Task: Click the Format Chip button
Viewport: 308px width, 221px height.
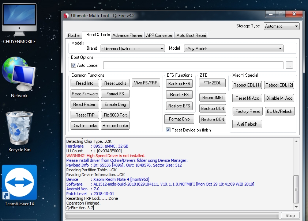Action: [179, 119]
